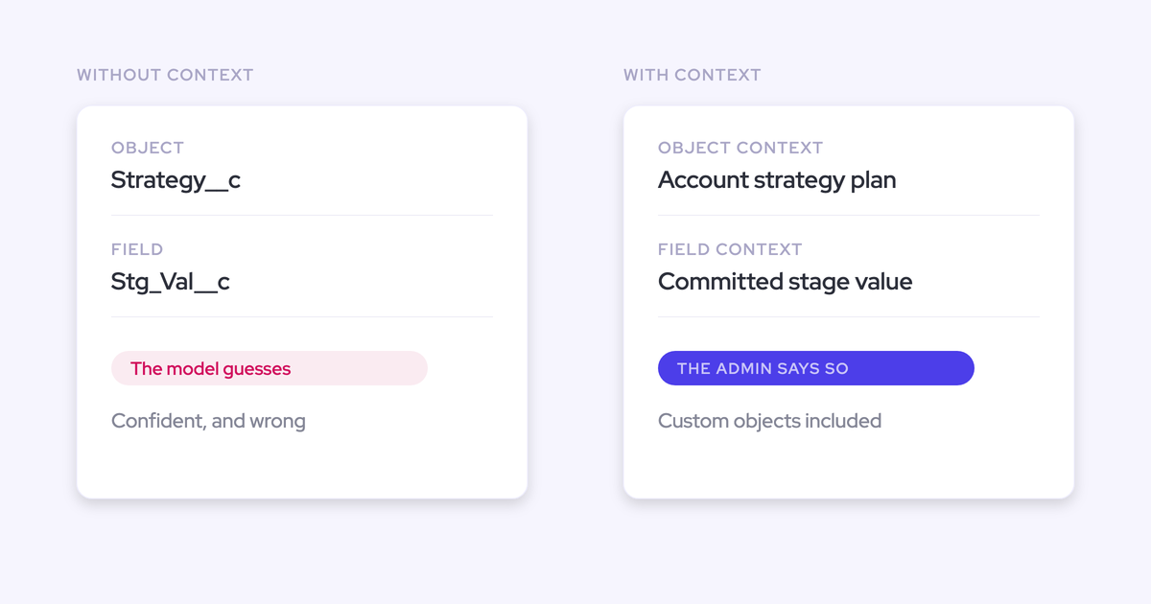Click the WITHOUT CONTEXT heading
The width and height of the screenshot is (1151, 604).
[x=165, y=75]
